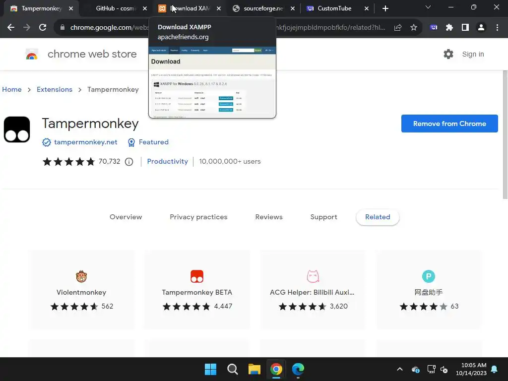
Task: Switch to the sourceforge.net tab
Action: coord(263,8)
